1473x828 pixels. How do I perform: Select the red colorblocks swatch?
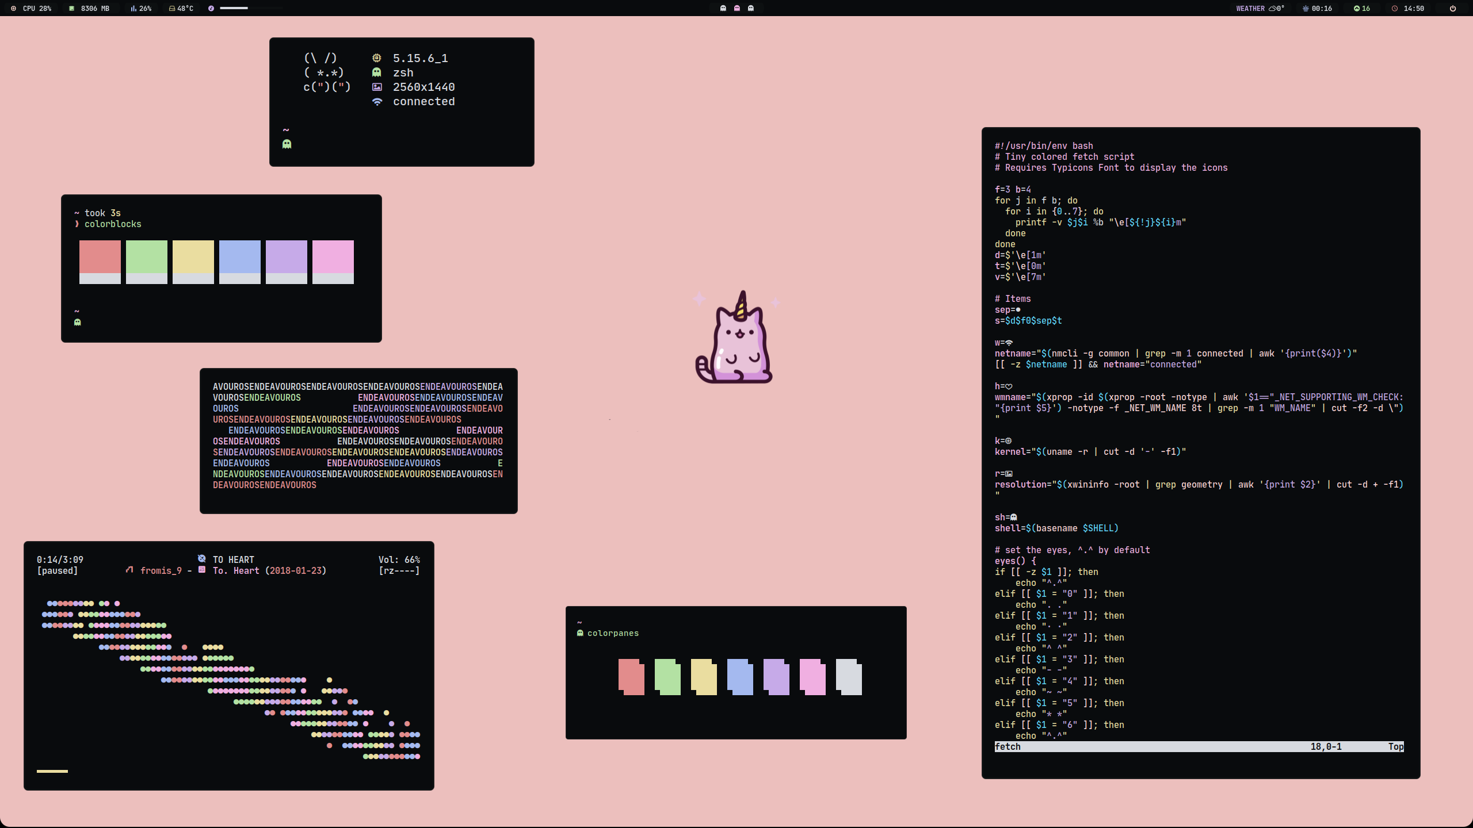point(100,262)
